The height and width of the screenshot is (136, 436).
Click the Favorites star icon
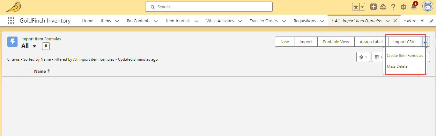tap(356, 7)
